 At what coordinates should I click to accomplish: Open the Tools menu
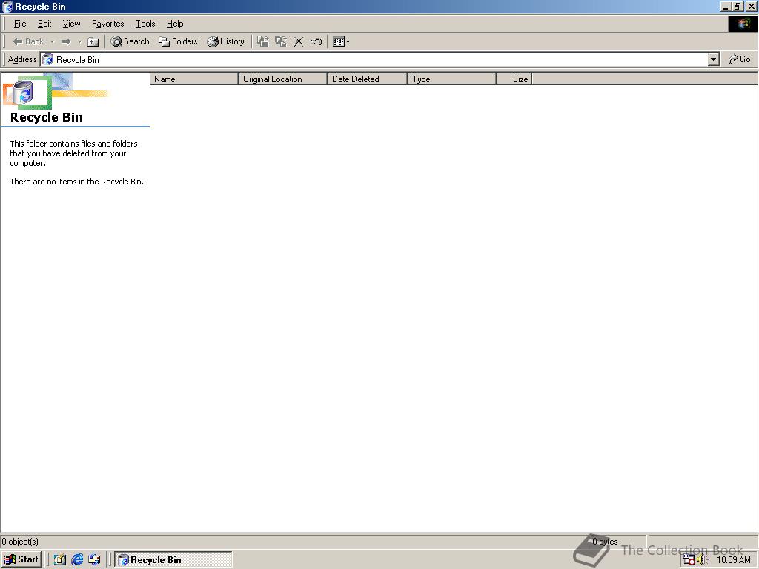coord(145,24)
